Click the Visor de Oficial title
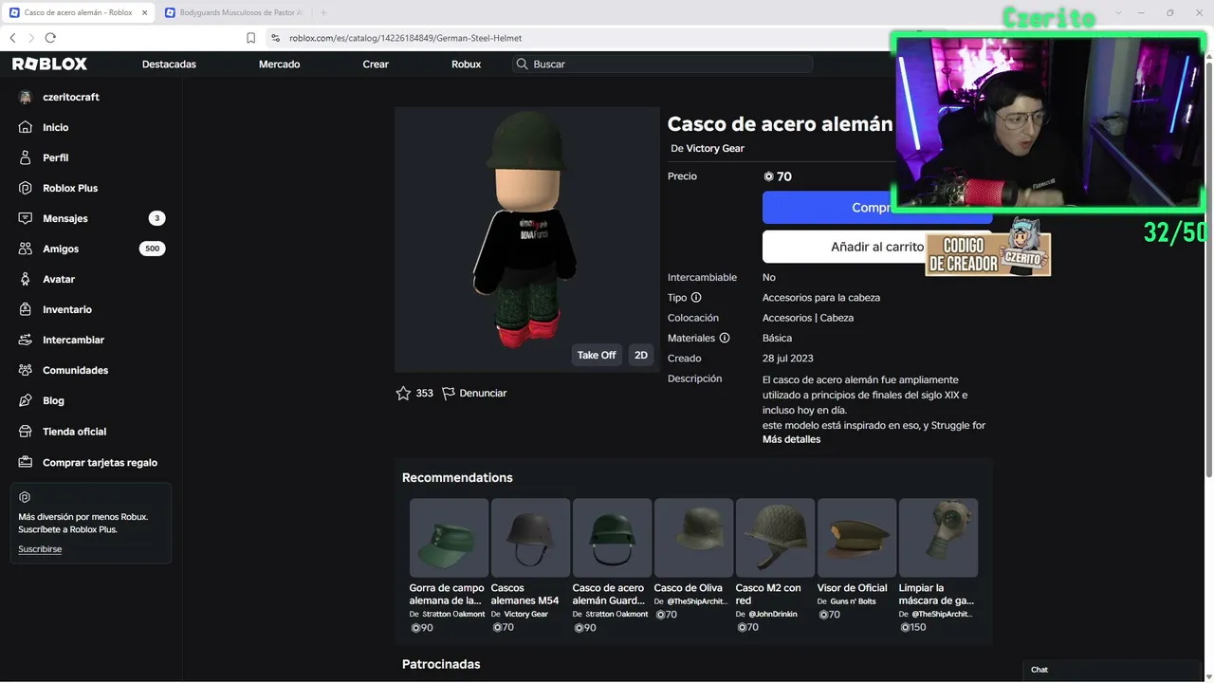The width and height of the screenshot is (1214, 683). pyautogui.click(x=853, y=588)
